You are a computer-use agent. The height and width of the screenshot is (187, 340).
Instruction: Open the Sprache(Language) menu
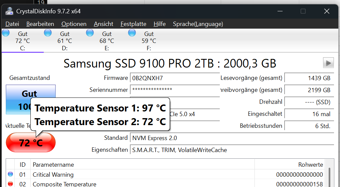[198, 24]
